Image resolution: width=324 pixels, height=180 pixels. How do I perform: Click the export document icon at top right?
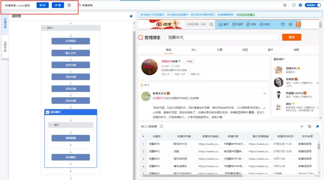pos(285,5)
